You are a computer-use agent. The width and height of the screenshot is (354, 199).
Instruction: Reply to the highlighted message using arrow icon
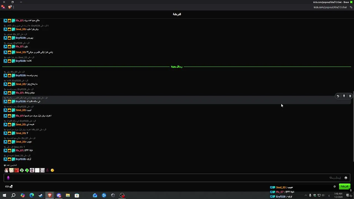(338, 96)
